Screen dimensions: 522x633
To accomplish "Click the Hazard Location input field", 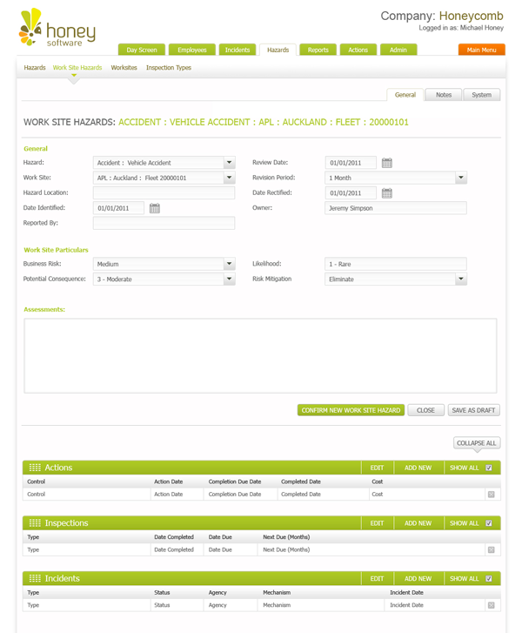I will pos(164,193).
